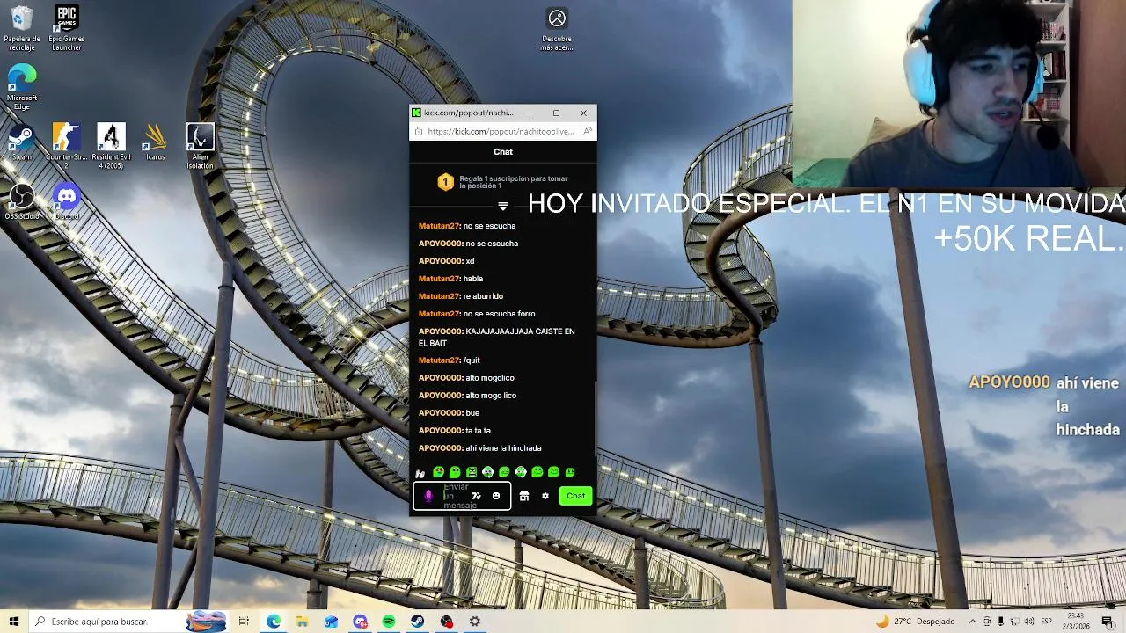Click the message 'KAJAJAJAAJJAJA CAISTE EN EL BAIT'
1126x633 pixels.
pyautogui.click(x=497, y=337)
